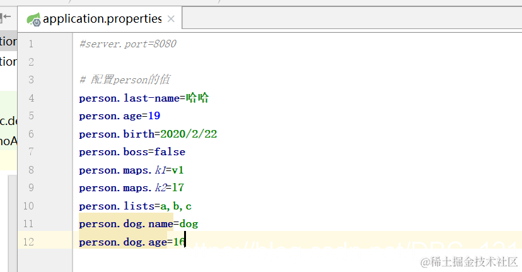Click the commented #server.port=8080 line
522x272 pixels.
pos(128,44)
